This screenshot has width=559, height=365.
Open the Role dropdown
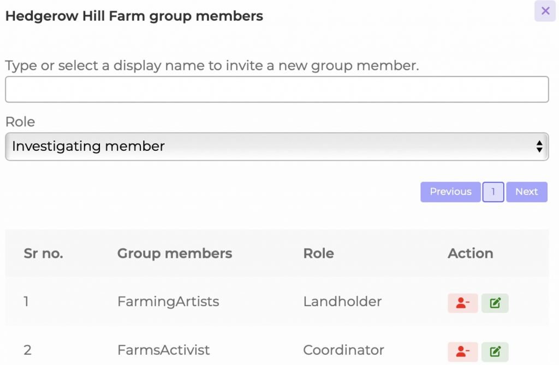(277, 147)
